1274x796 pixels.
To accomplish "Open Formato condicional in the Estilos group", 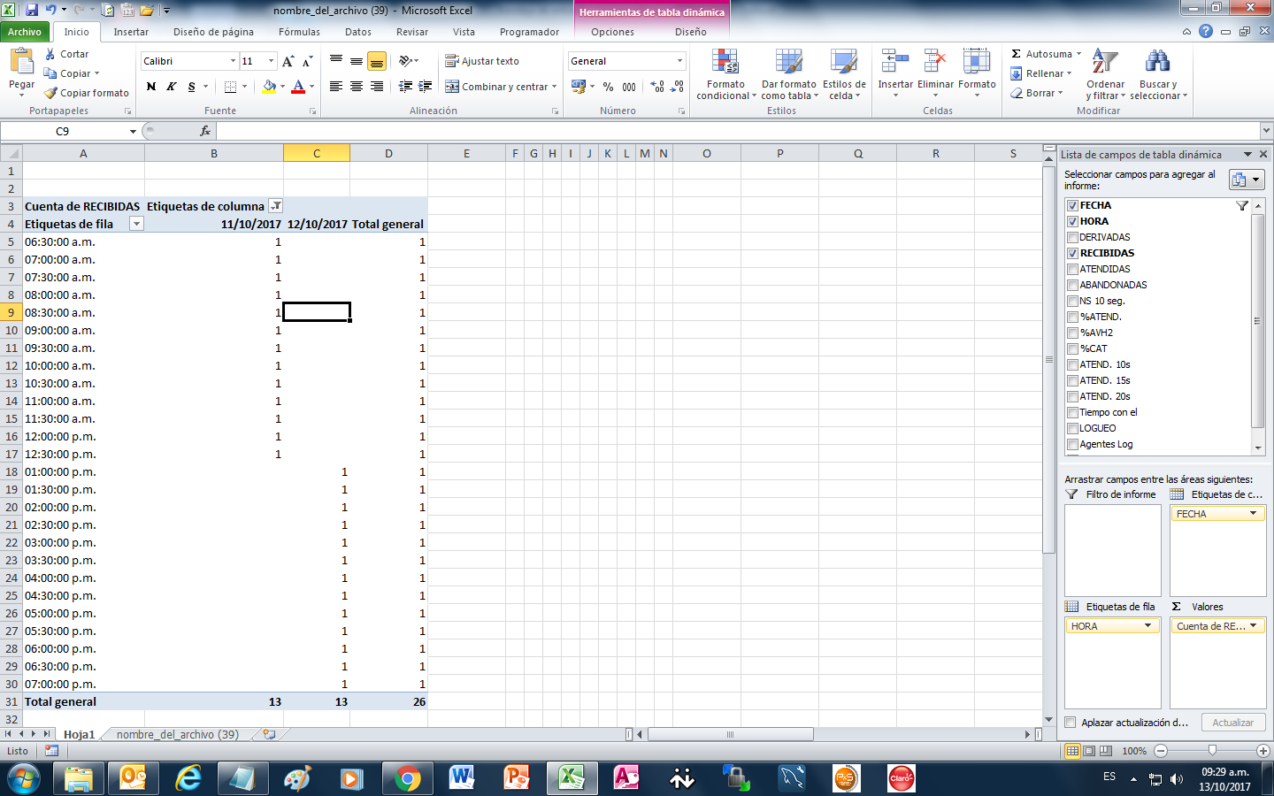I will (725, 75).
